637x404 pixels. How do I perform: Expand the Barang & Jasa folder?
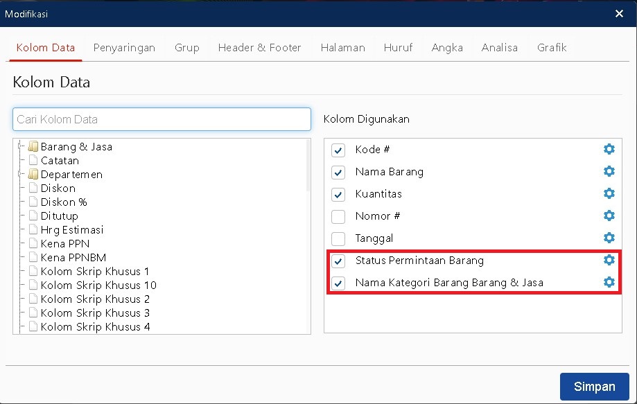pos(20,146)
